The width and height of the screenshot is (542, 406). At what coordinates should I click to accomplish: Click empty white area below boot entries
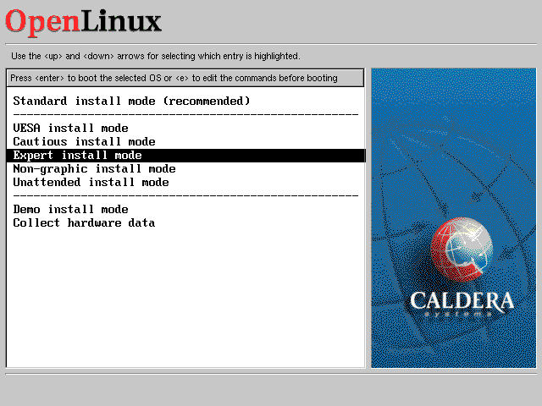point(185,296)
